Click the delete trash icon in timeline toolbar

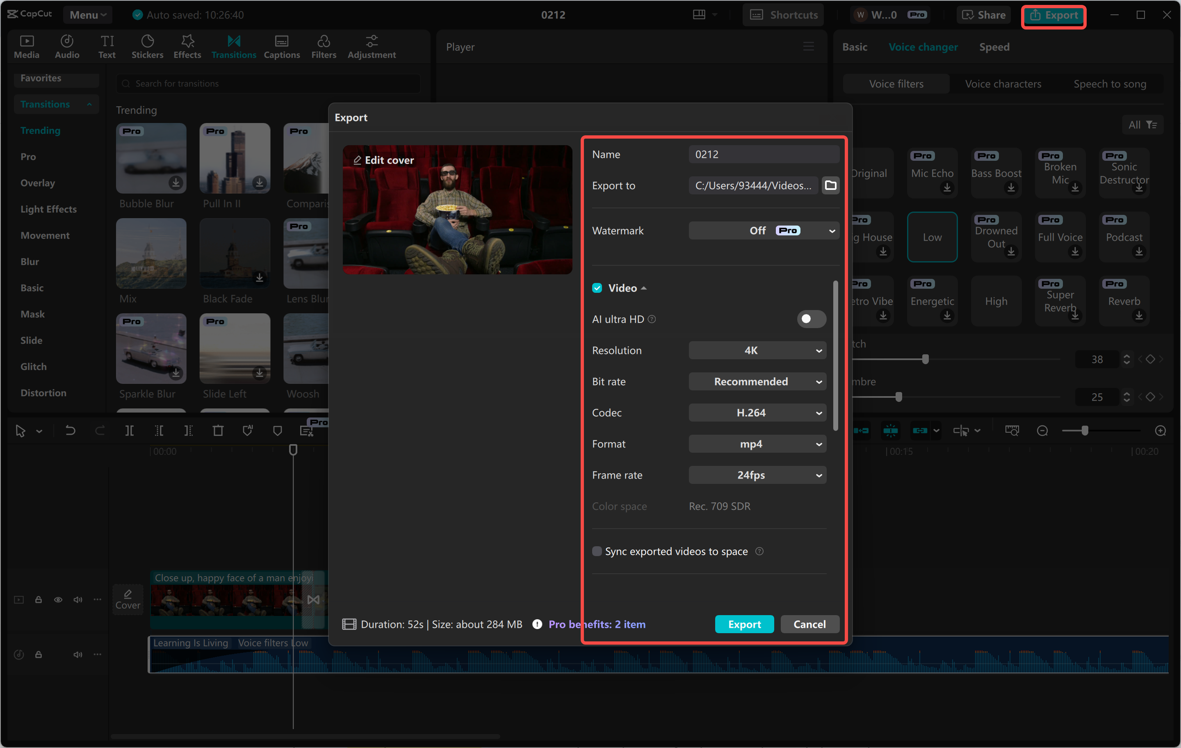[218, 431]
